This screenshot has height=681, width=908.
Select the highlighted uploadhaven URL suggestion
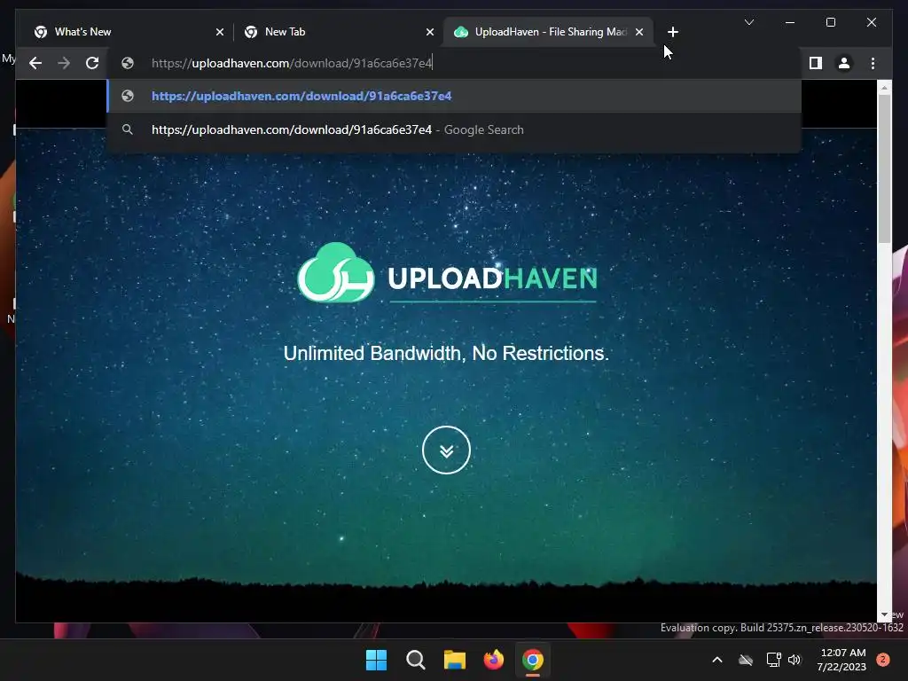pyautogui.click(x=454, y=96)
